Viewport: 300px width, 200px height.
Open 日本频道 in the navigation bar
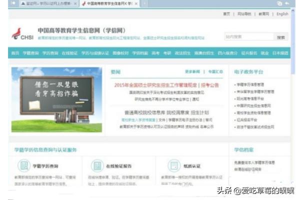tap(280, 53)
